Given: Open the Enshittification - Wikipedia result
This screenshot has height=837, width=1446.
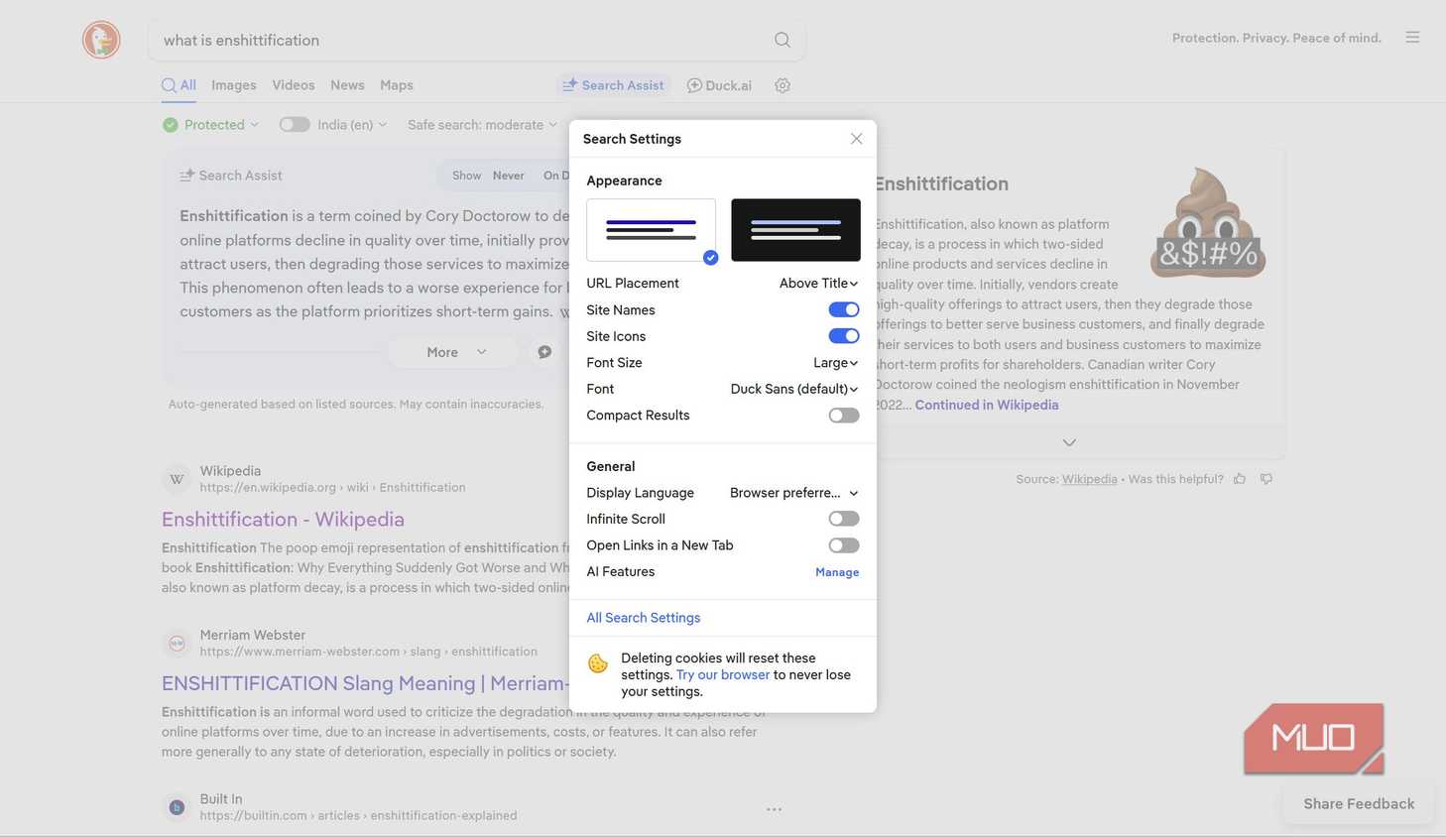Looking at the screenshot, I should pyautogui.click(x=283, y=520).
